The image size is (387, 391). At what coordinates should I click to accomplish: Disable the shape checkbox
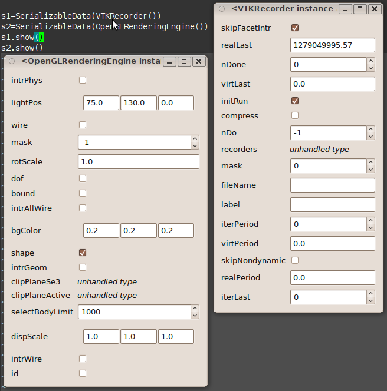[83, 253]
